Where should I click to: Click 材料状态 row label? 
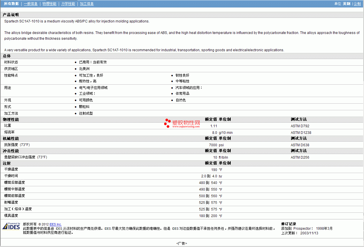coord(11,62)
